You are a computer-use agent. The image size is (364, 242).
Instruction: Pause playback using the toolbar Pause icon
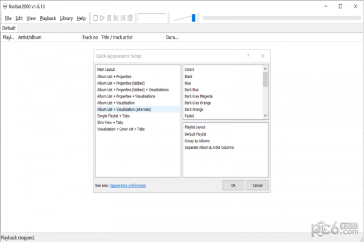(109, 18)
